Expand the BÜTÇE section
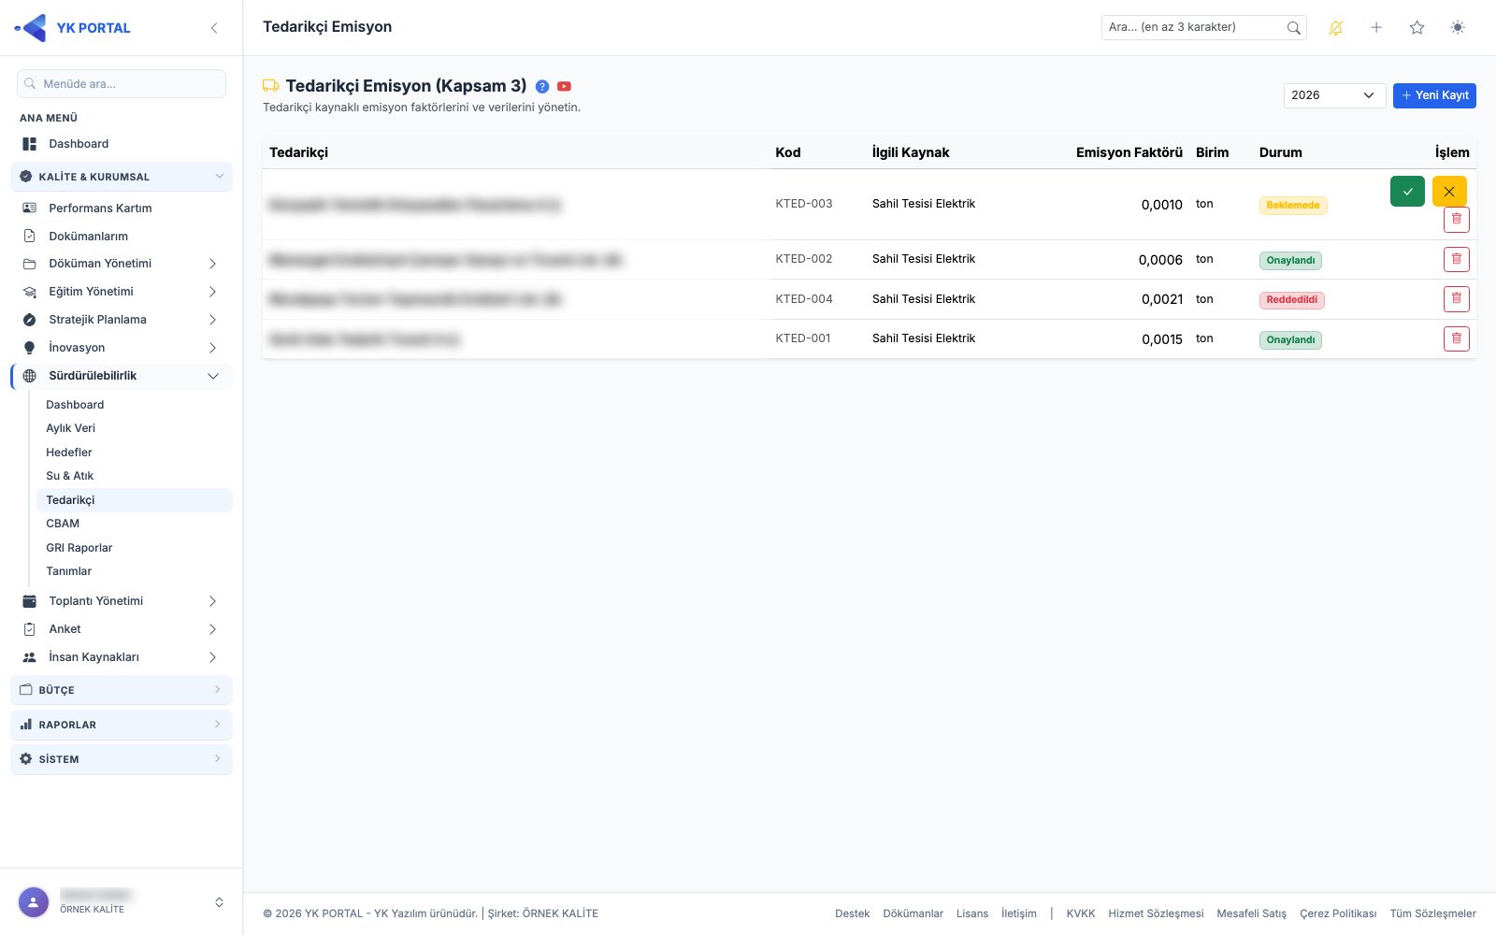Image resolution: width=1496 pixels, height=935 pixels. (x=122, y=690)
